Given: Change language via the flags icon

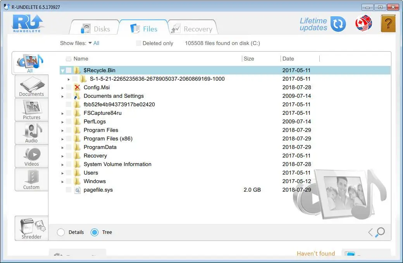Looking at the screenshot, I should 363,23.
